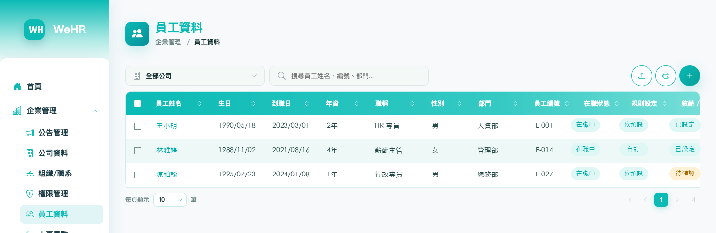Screen dimensions: 716x233
Task: Click the 組織/職系 hierarchy icon
Action: click(x=30, y=174)
